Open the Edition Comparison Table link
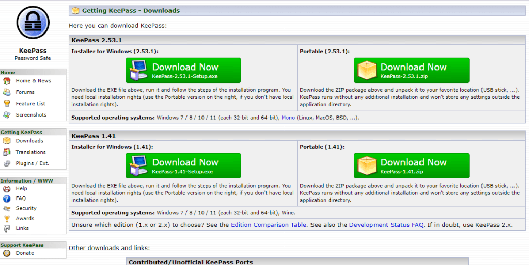 [269, 225]
